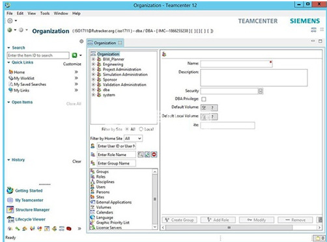Open the Tools menu
Image resolution: width=327 pixels, height=242 pixels.
45,14
